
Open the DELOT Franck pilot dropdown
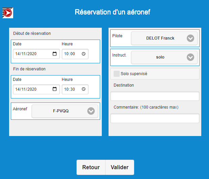click(164, 38)
